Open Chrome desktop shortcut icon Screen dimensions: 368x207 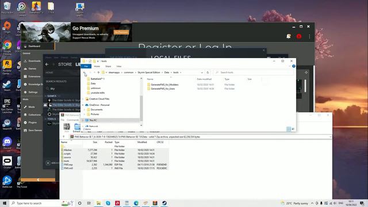click(x=7, y=47)
